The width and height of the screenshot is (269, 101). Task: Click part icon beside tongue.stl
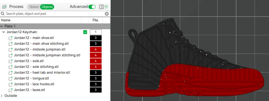[x=11, y=78]
